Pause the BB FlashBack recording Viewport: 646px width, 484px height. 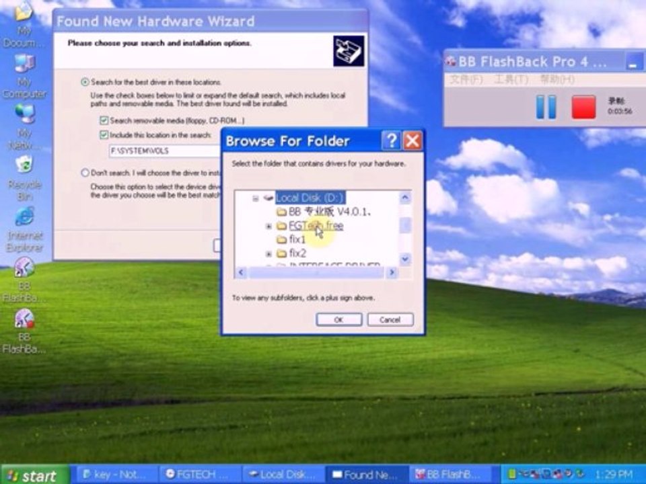(x=546, y=107)
